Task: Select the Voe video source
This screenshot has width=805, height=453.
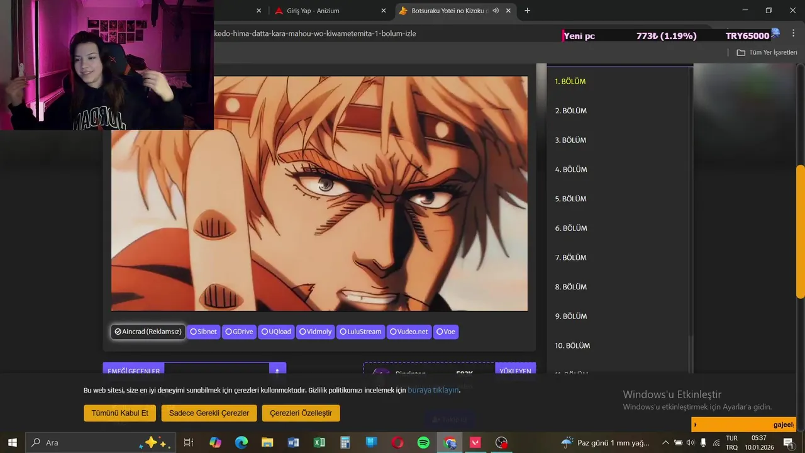Action: 446,332
